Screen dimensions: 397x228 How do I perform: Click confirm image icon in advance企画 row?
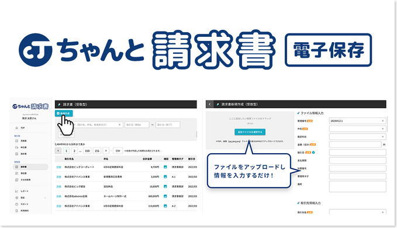pos(165,196)
